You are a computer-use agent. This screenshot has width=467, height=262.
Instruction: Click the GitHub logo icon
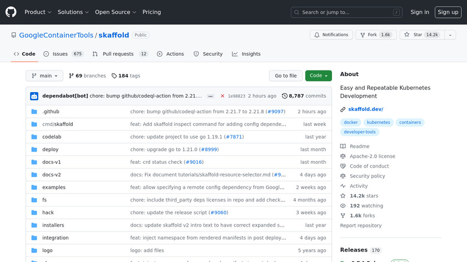[11, 12]
